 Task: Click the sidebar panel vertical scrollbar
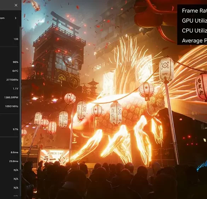click(20, 98)
